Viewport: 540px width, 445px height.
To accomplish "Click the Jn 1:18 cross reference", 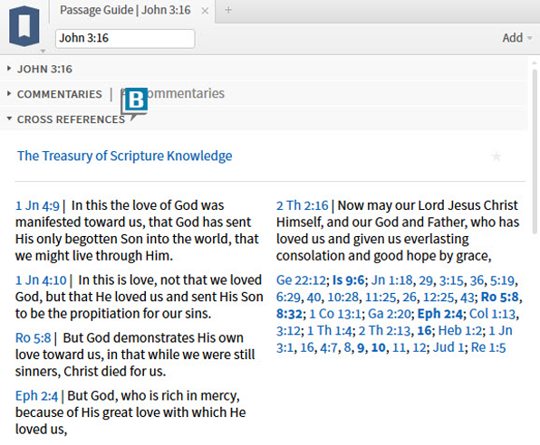I will pyautogui.click(x=391, y=280).
